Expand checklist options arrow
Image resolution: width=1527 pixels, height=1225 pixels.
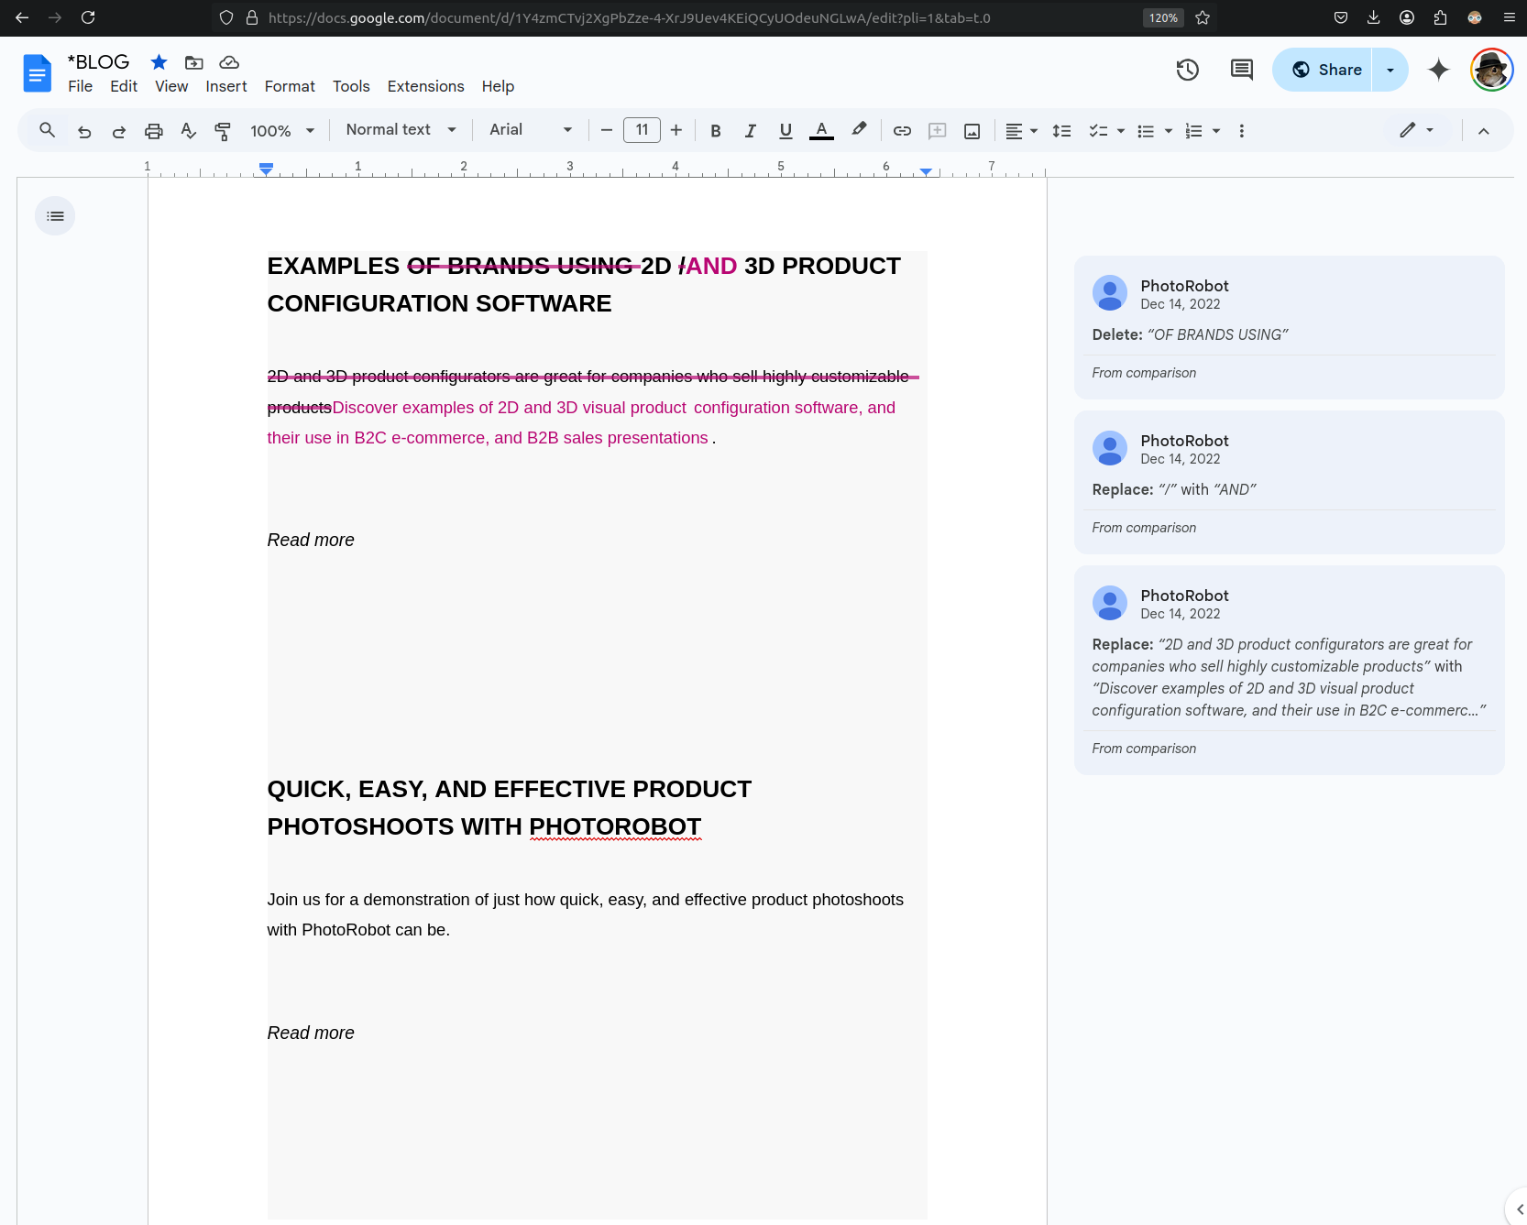(x=1121, y=131)
